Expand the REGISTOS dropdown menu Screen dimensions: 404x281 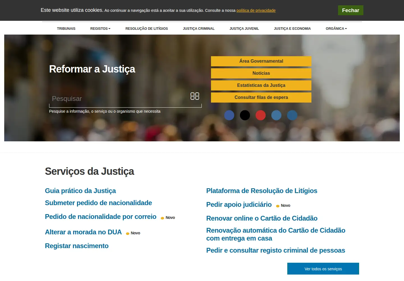(x=100, y=29)
